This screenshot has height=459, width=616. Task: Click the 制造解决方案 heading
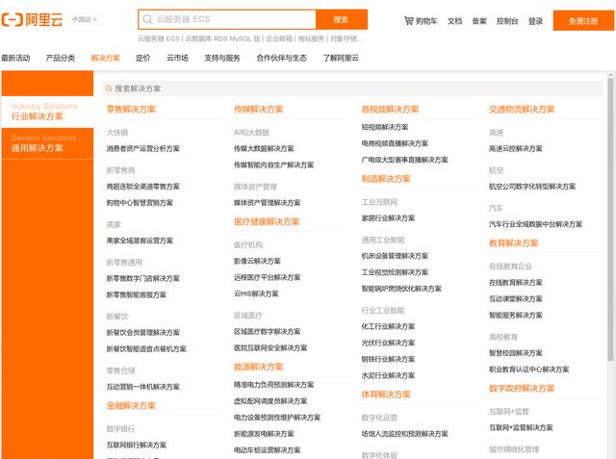point(386,179)
